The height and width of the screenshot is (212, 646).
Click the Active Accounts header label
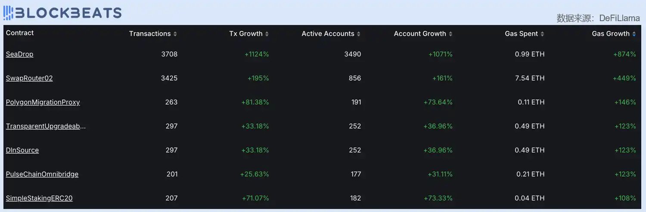(328, 34)
